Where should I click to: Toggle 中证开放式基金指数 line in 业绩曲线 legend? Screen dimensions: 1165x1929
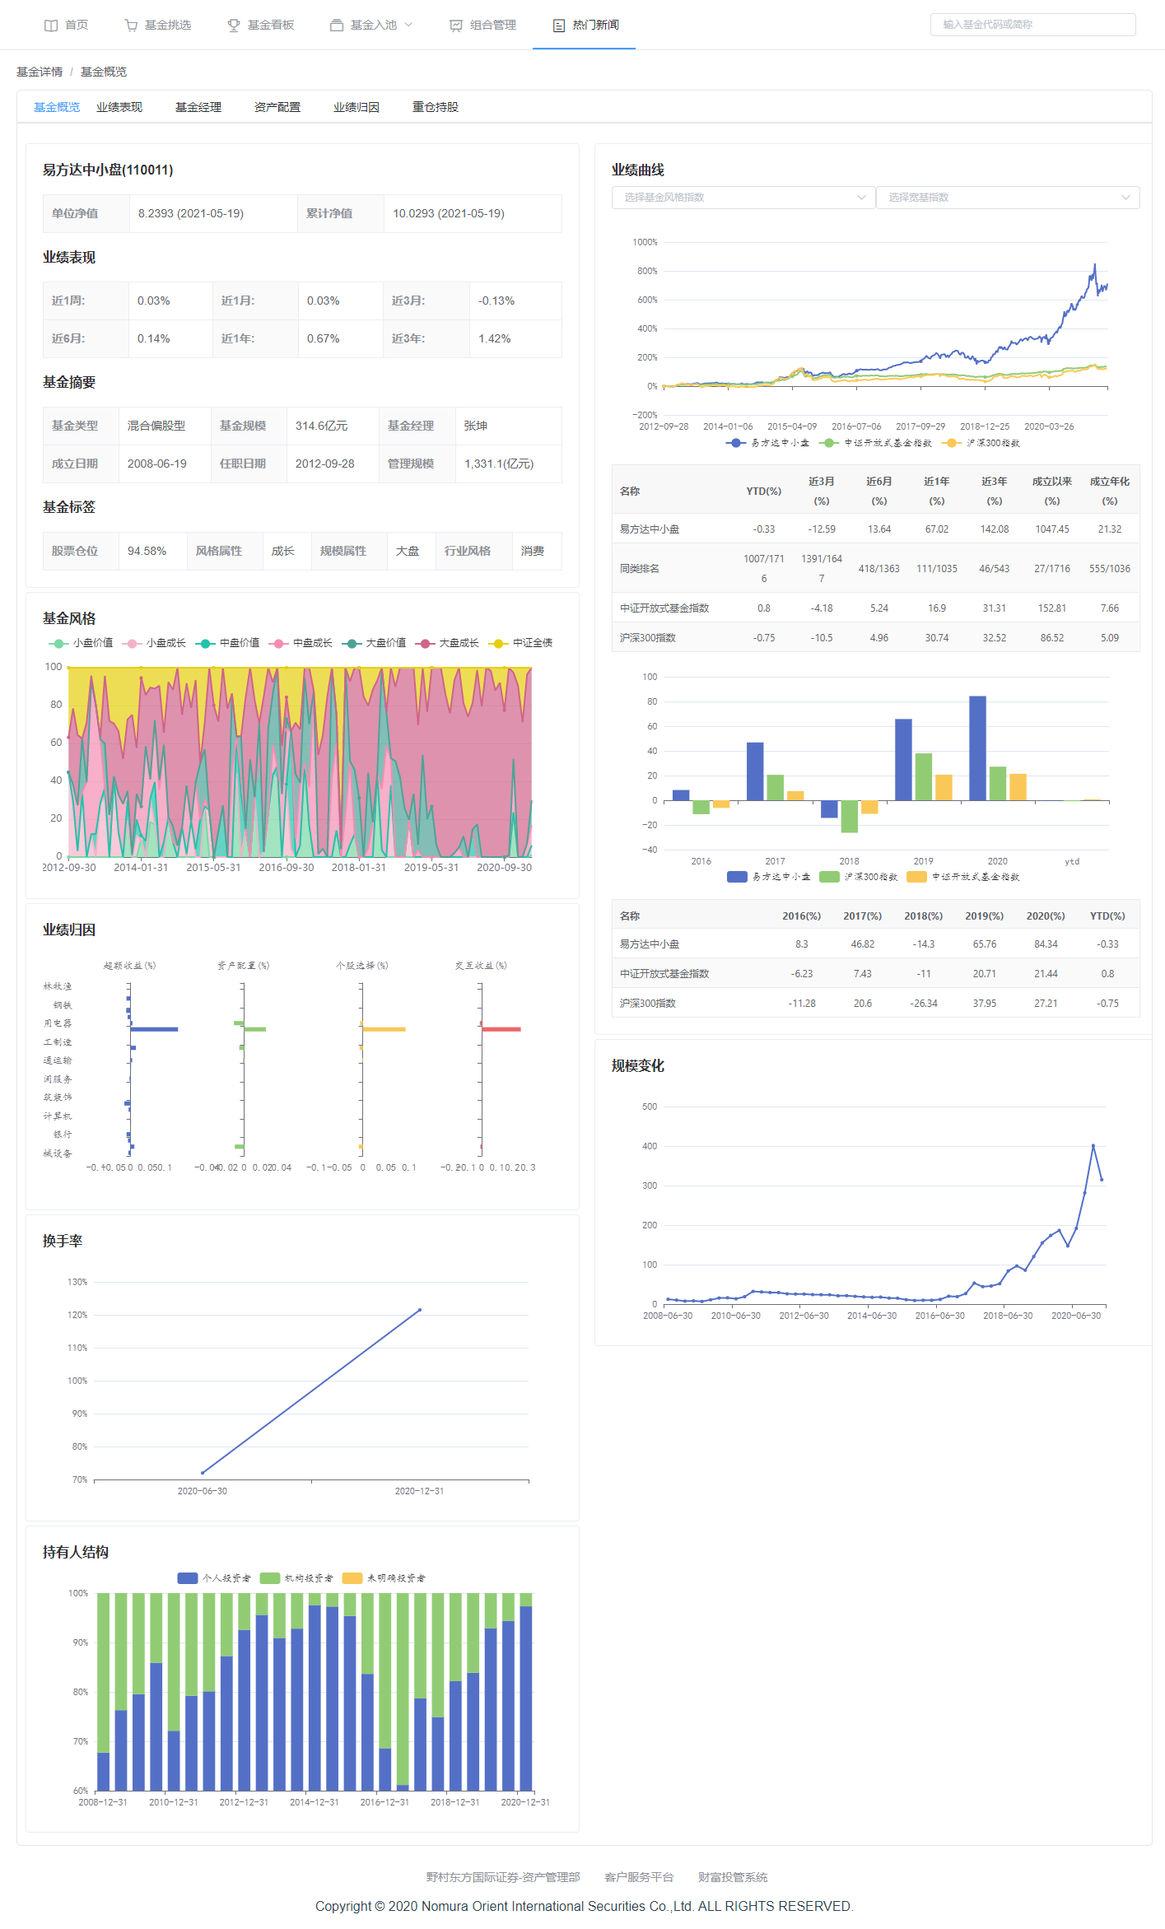point(875,443)
